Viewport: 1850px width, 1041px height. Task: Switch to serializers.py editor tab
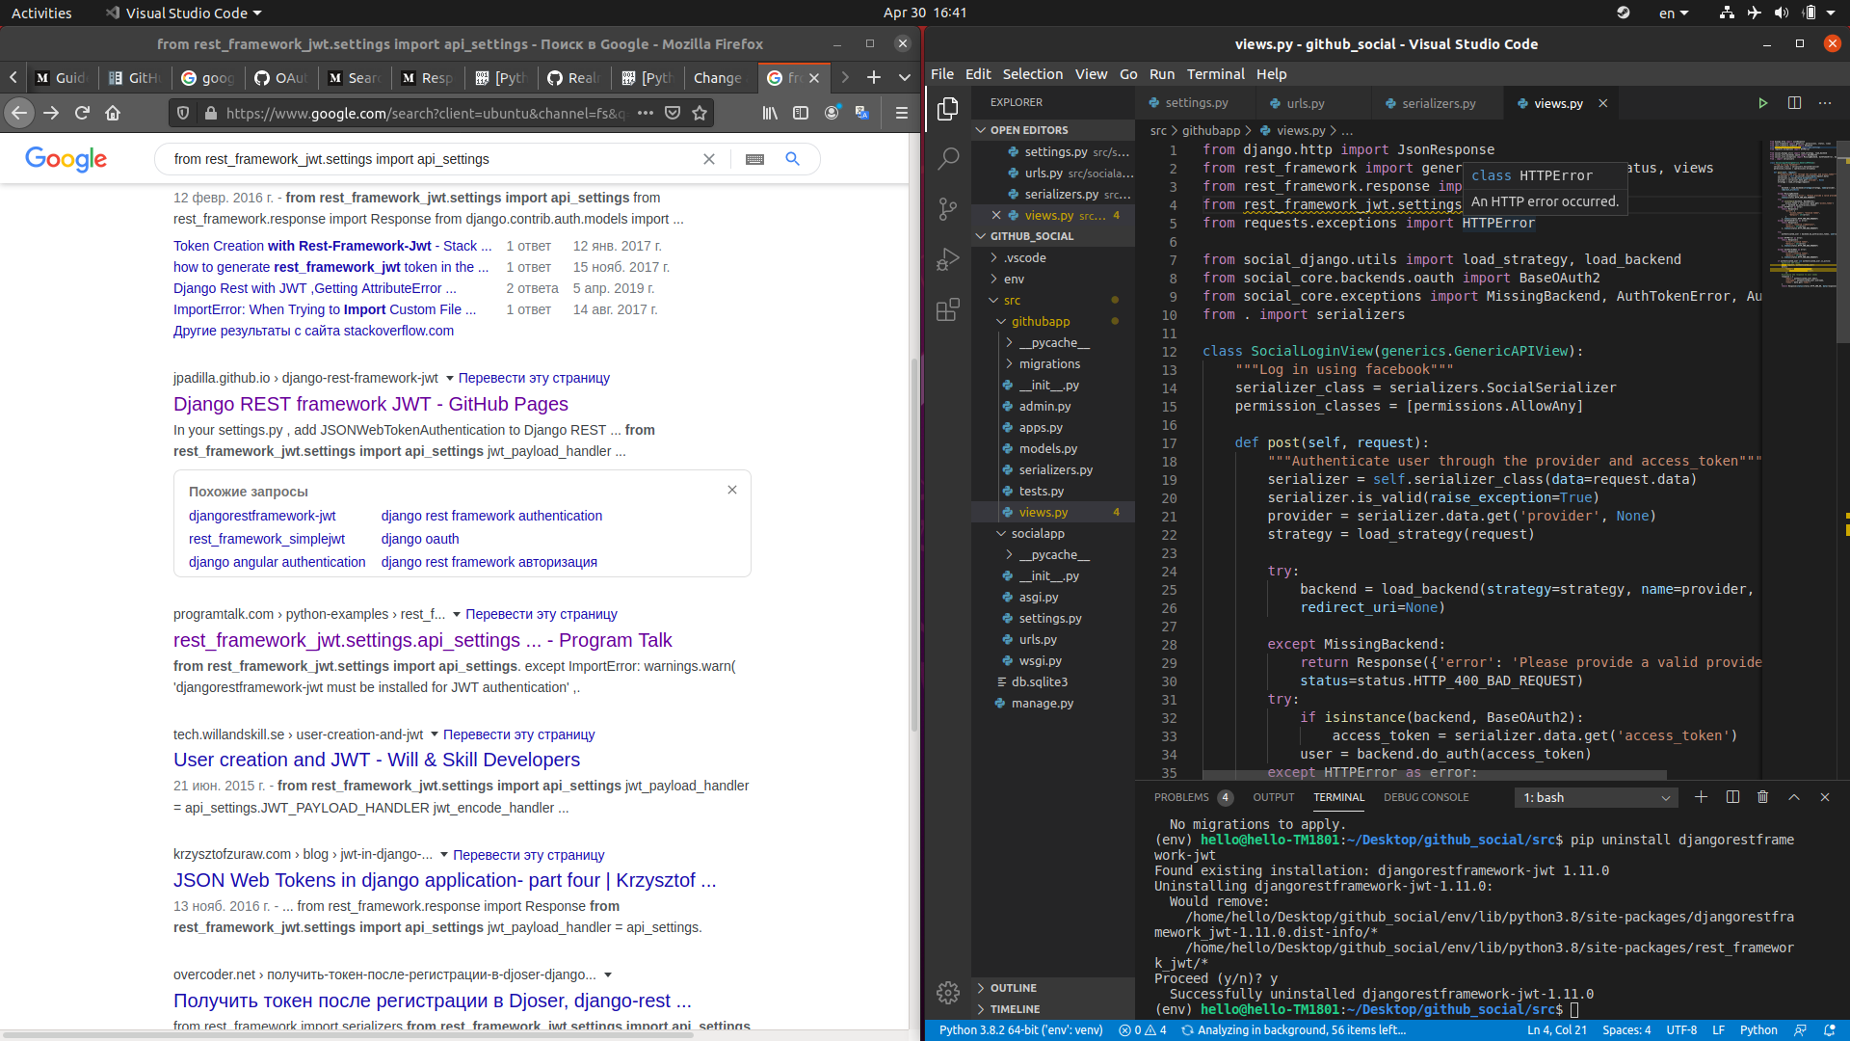(x=1438, y=103)
